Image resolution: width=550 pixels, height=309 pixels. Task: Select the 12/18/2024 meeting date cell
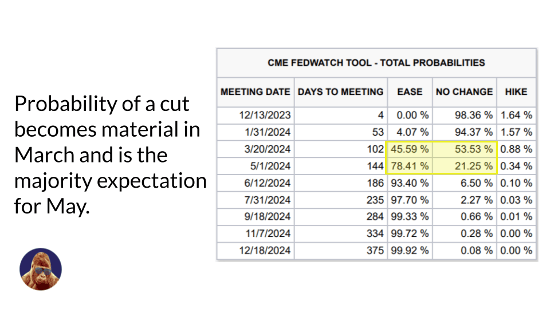pyautogui.click(x=265, y=251)
